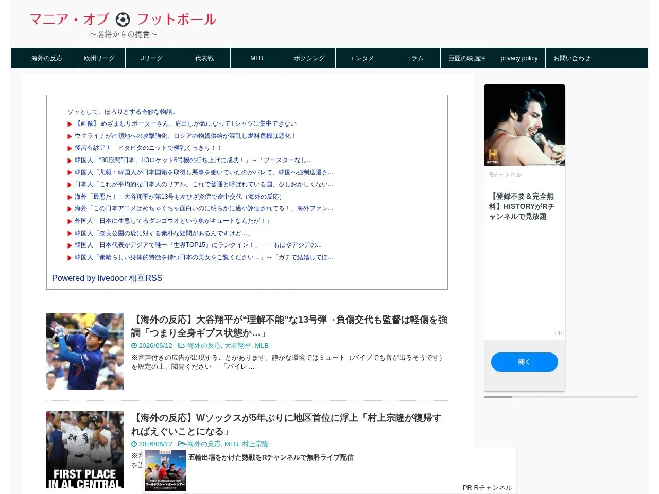Screen dimensions: 659x494
Task: Click red arrow beside 世界TOP15 headline
Action: [70, 245]
